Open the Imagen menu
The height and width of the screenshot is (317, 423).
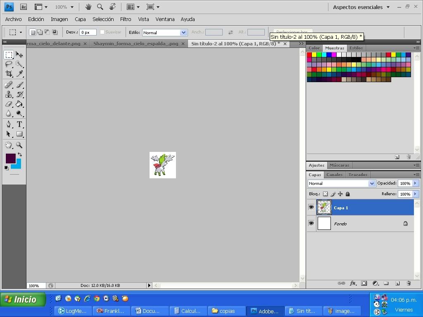59,19
